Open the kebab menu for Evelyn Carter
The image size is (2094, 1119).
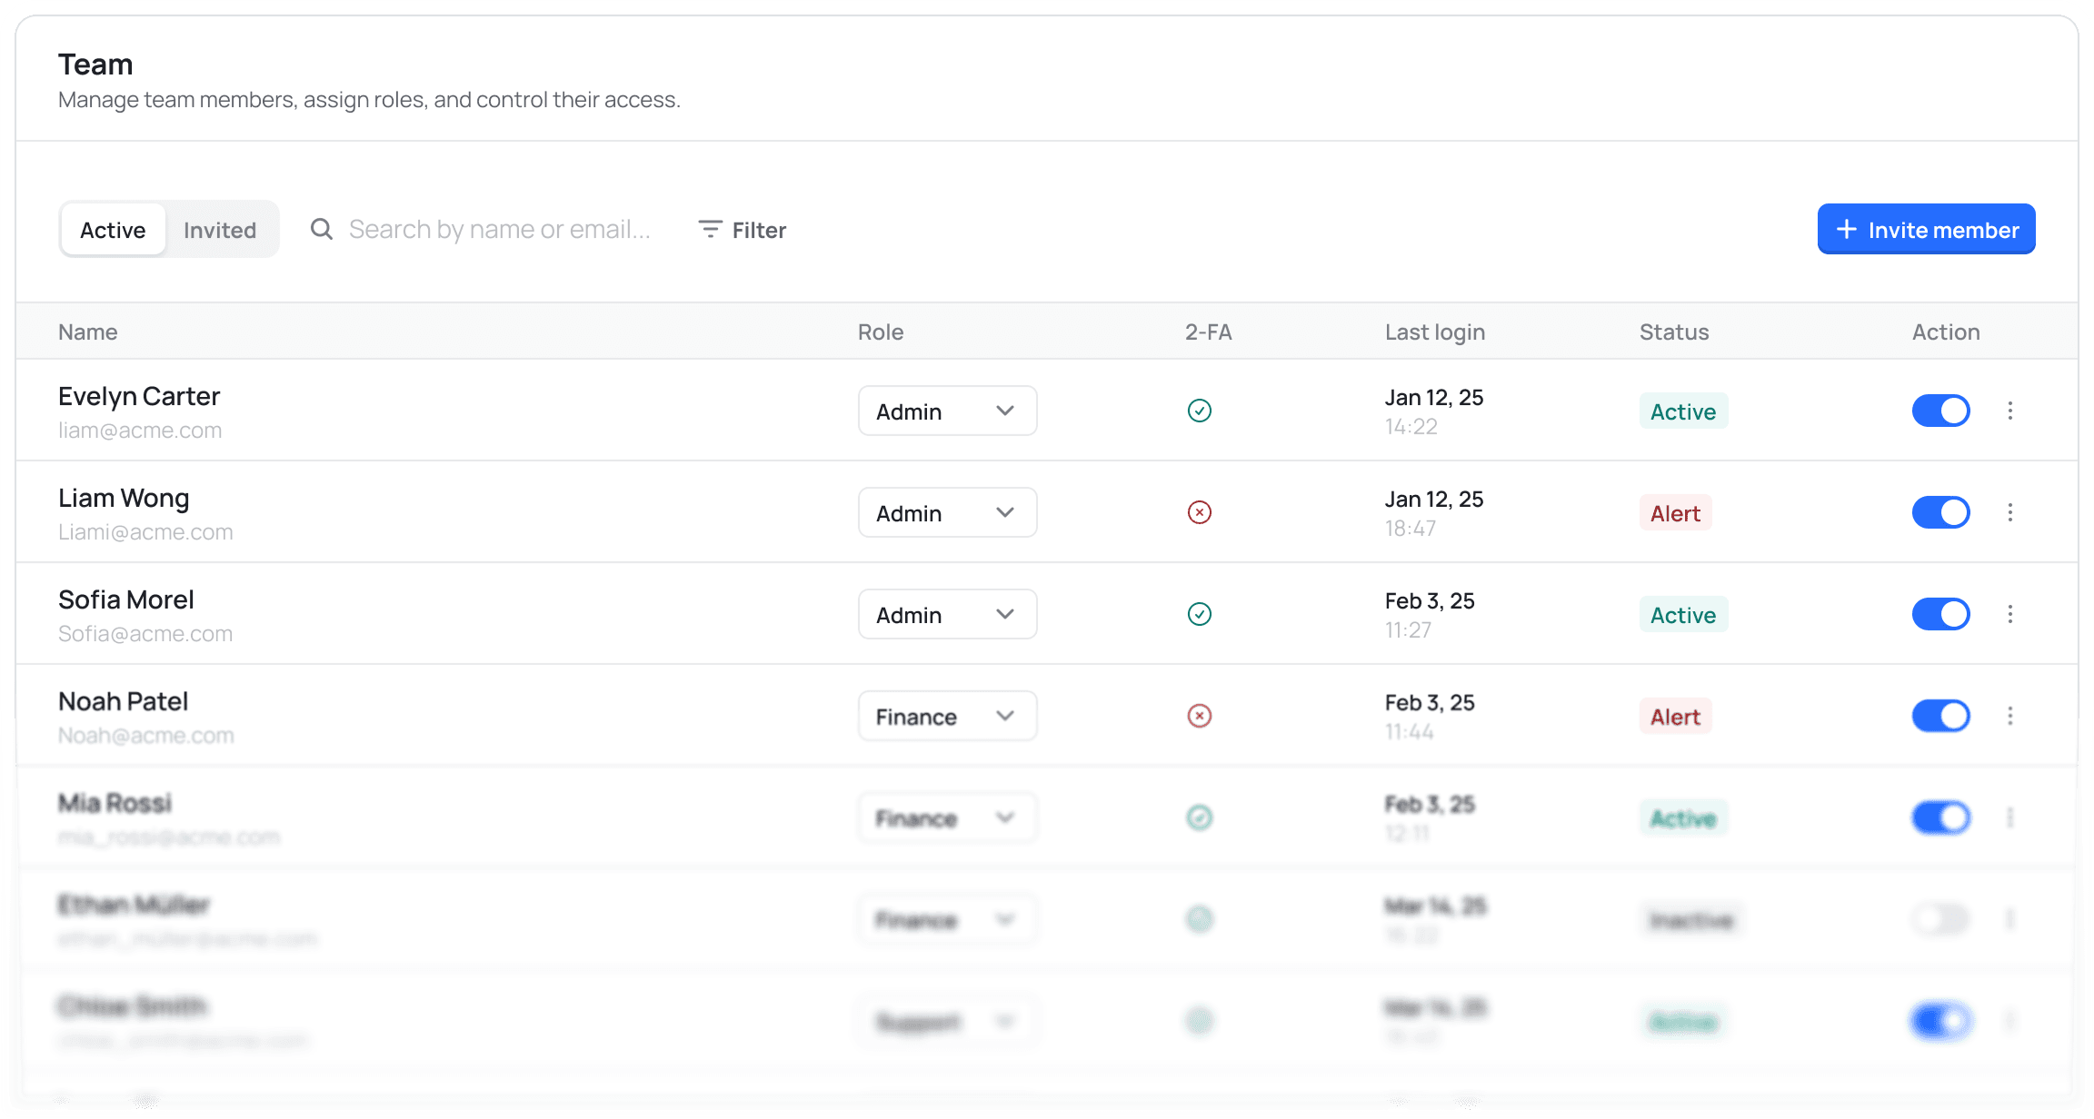point(2010,411)
